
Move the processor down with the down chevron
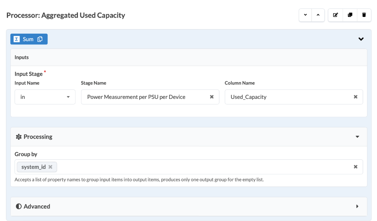coord(306,15)
